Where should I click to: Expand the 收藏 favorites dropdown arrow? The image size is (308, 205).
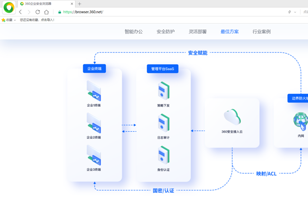point(15,20)
